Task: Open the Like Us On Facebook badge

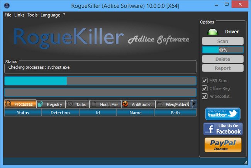Action: click(223, 129)
